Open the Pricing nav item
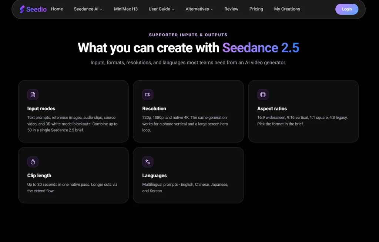The image size is (379, 242). click(x=256, y=9)
